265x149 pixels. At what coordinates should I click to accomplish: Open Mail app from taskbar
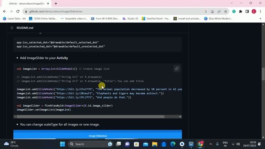(145, 144)
